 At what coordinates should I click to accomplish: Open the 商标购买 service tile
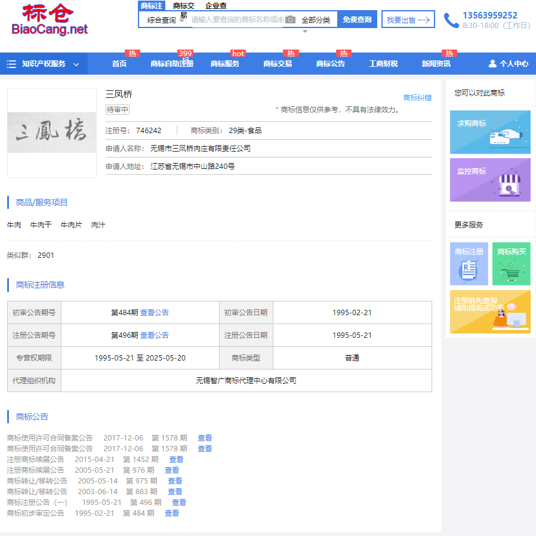[x=511, y=264]
